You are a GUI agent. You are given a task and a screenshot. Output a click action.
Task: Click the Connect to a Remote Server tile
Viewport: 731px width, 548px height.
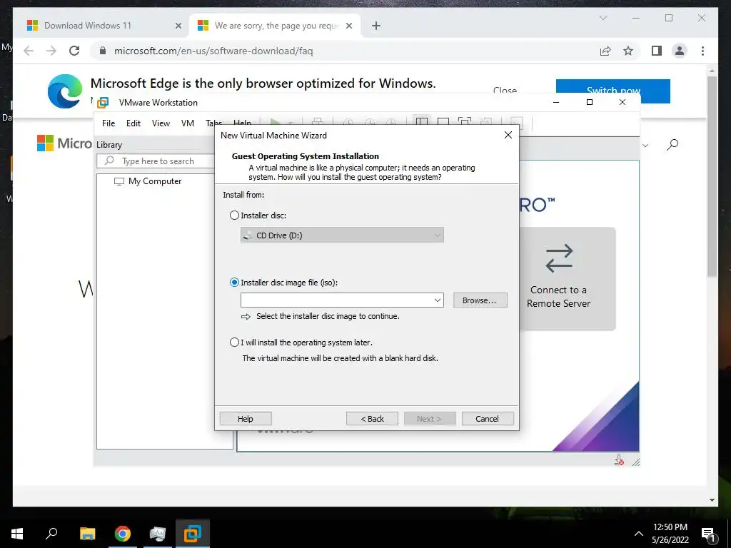(558, 279)
